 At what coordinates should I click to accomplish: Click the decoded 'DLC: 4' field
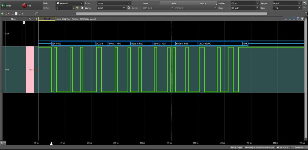click(101, 44)
